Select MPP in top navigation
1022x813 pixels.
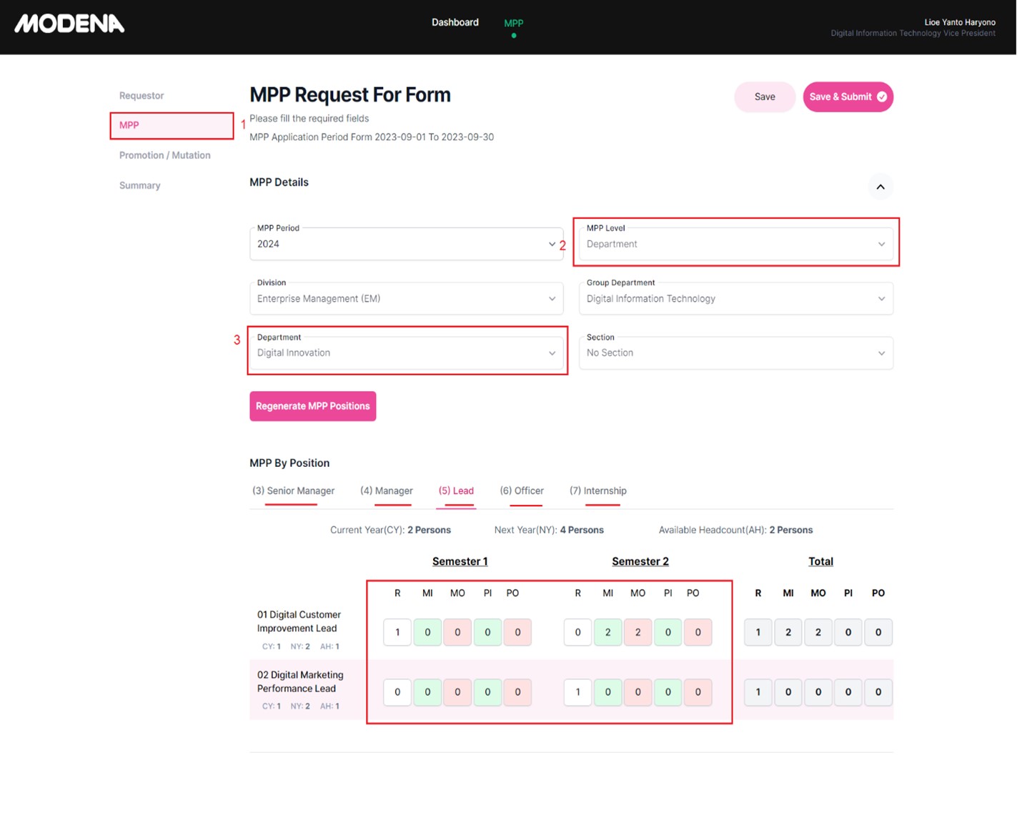click(513, 24)
